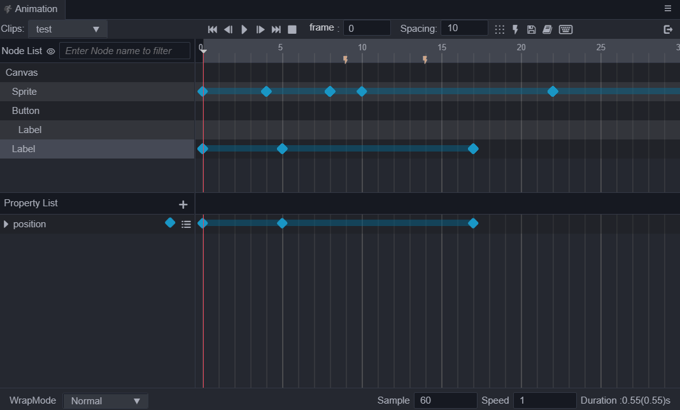
Task: Select Label node keyframe at frame 17
Action: (x=473, y=149)
